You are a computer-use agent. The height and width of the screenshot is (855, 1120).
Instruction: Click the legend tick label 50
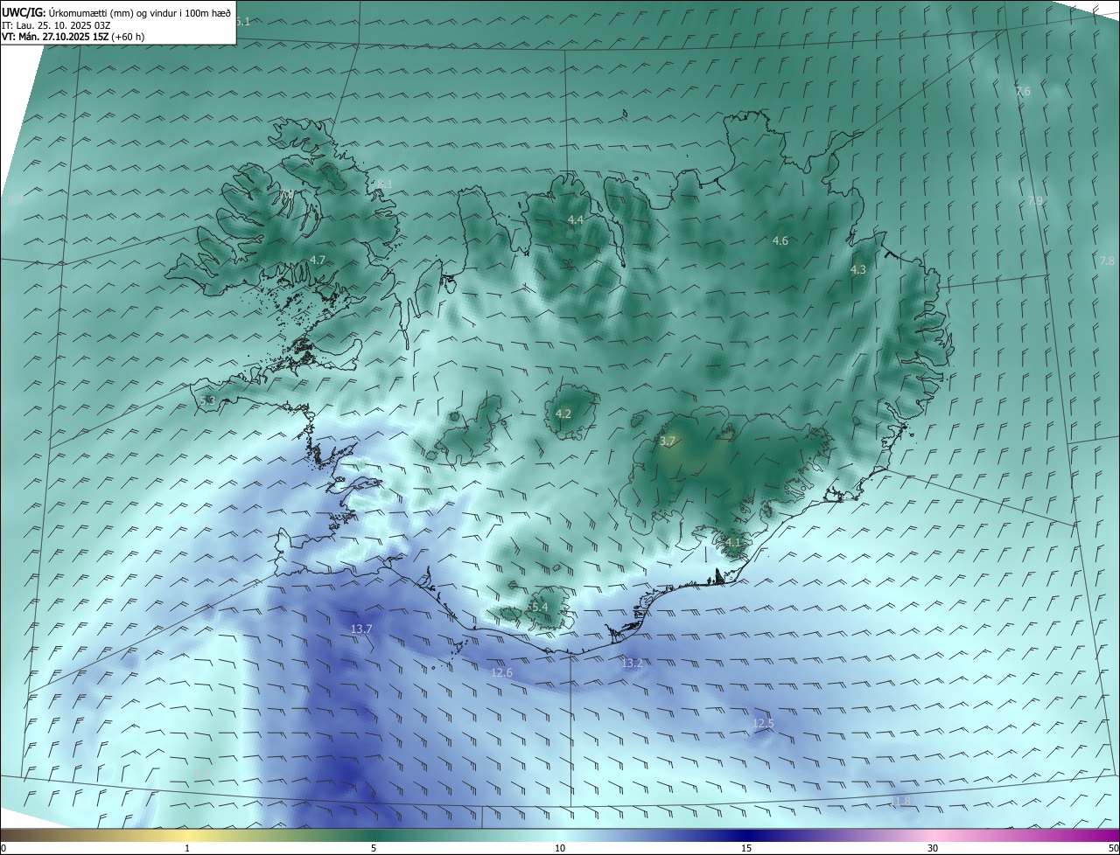pyautogui.click(x=1113, y=848)
